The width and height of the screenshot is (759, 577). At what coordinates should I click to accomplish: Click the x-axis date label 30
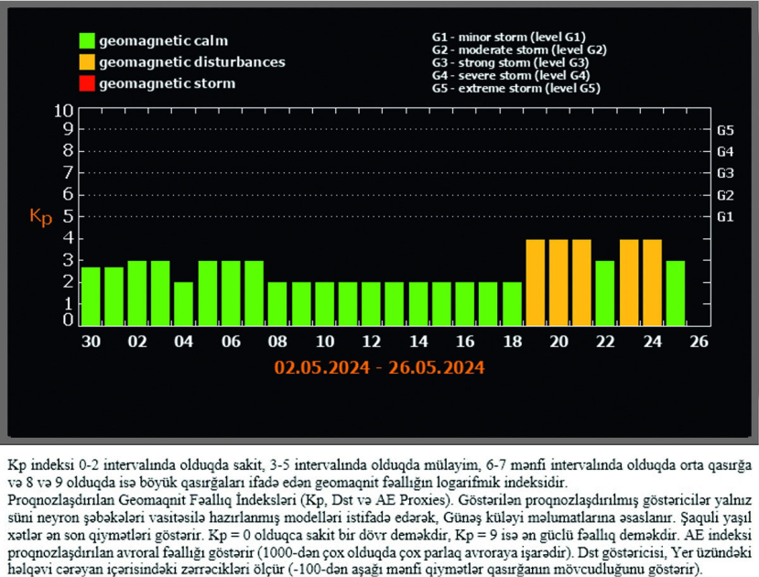[x=91, y=342]
